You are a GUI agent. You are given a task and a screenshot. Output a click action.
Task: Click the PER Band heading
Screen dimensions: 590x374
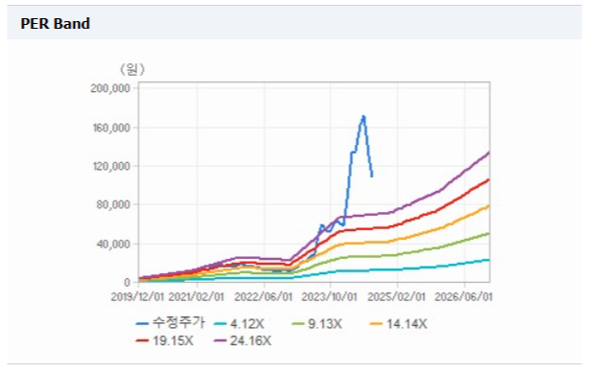click(56, 23)
